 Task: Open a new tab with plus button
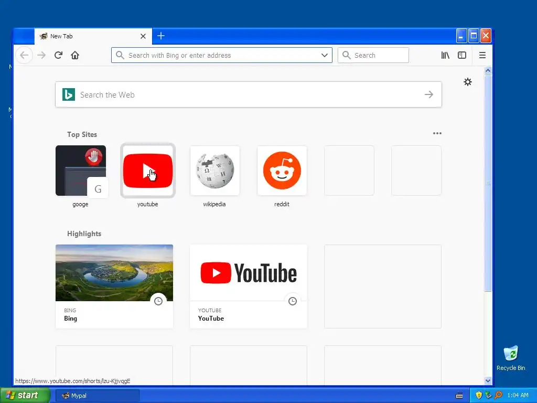pyautogui.click(x=161, y=36)
